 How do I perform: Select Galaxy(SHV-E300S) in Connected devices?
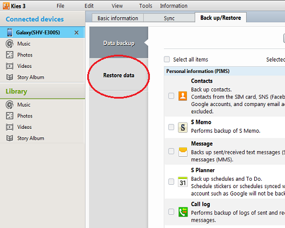42,32
